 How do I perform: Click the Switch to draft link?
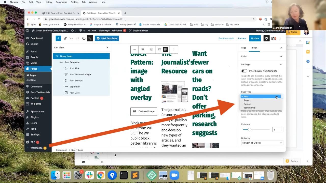(x=226, y=38)
